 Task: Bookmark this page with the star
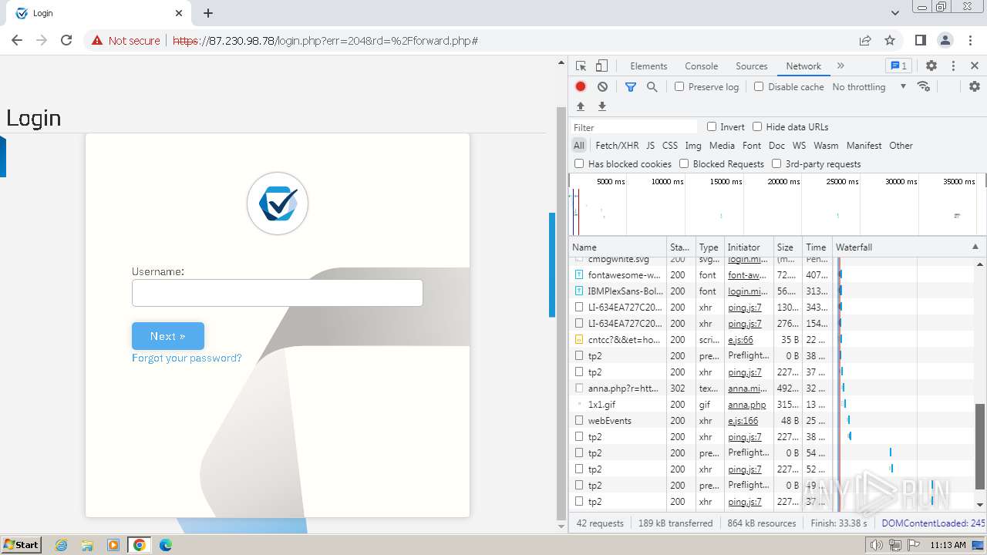[x=890, y=40]
